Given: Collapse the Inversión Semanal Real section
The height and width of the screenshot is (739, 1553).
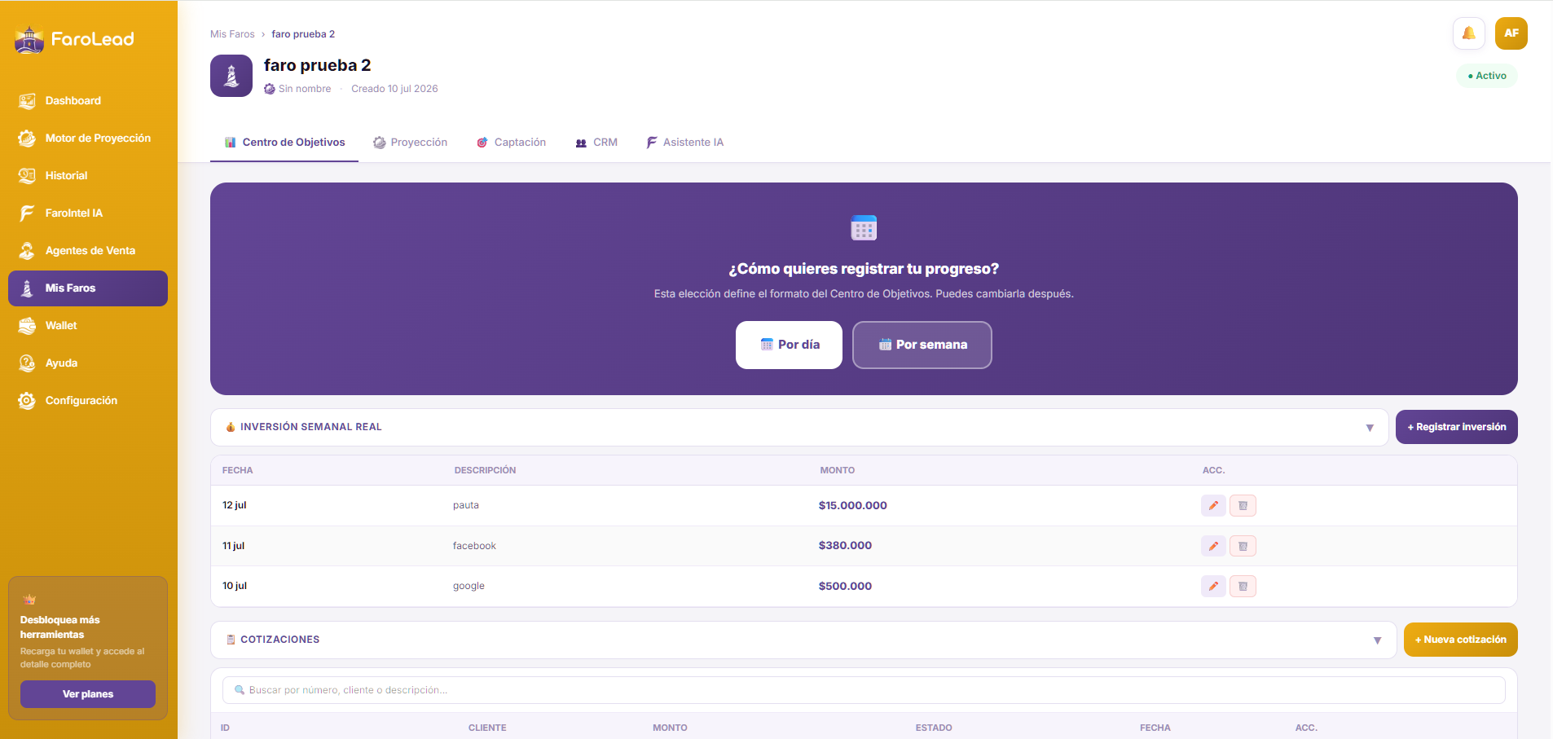Looking at the screenshot, I should (x=1370, y=428).
